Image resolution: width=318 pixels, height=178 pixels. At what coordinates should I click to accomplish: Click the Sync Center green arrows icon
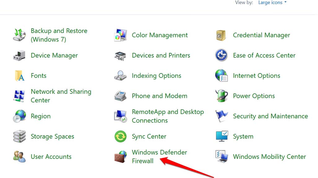120,137
